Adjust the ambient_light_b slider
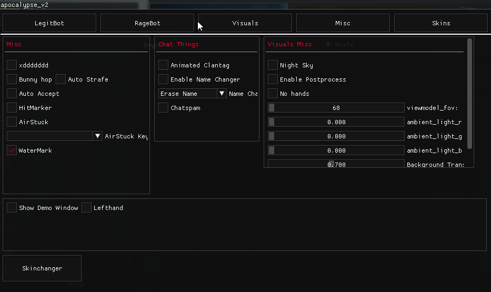 (x=336, y=150)
